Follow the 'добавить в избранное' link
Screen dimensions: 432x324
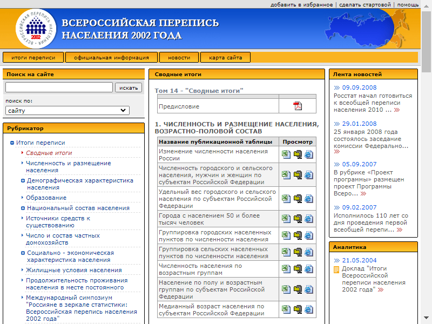click(x=301, y=4)
